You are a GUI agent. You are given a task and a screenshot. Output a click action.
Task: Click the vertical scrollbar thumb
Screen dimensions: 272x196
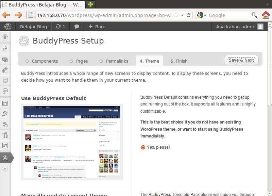coord(270,66)
